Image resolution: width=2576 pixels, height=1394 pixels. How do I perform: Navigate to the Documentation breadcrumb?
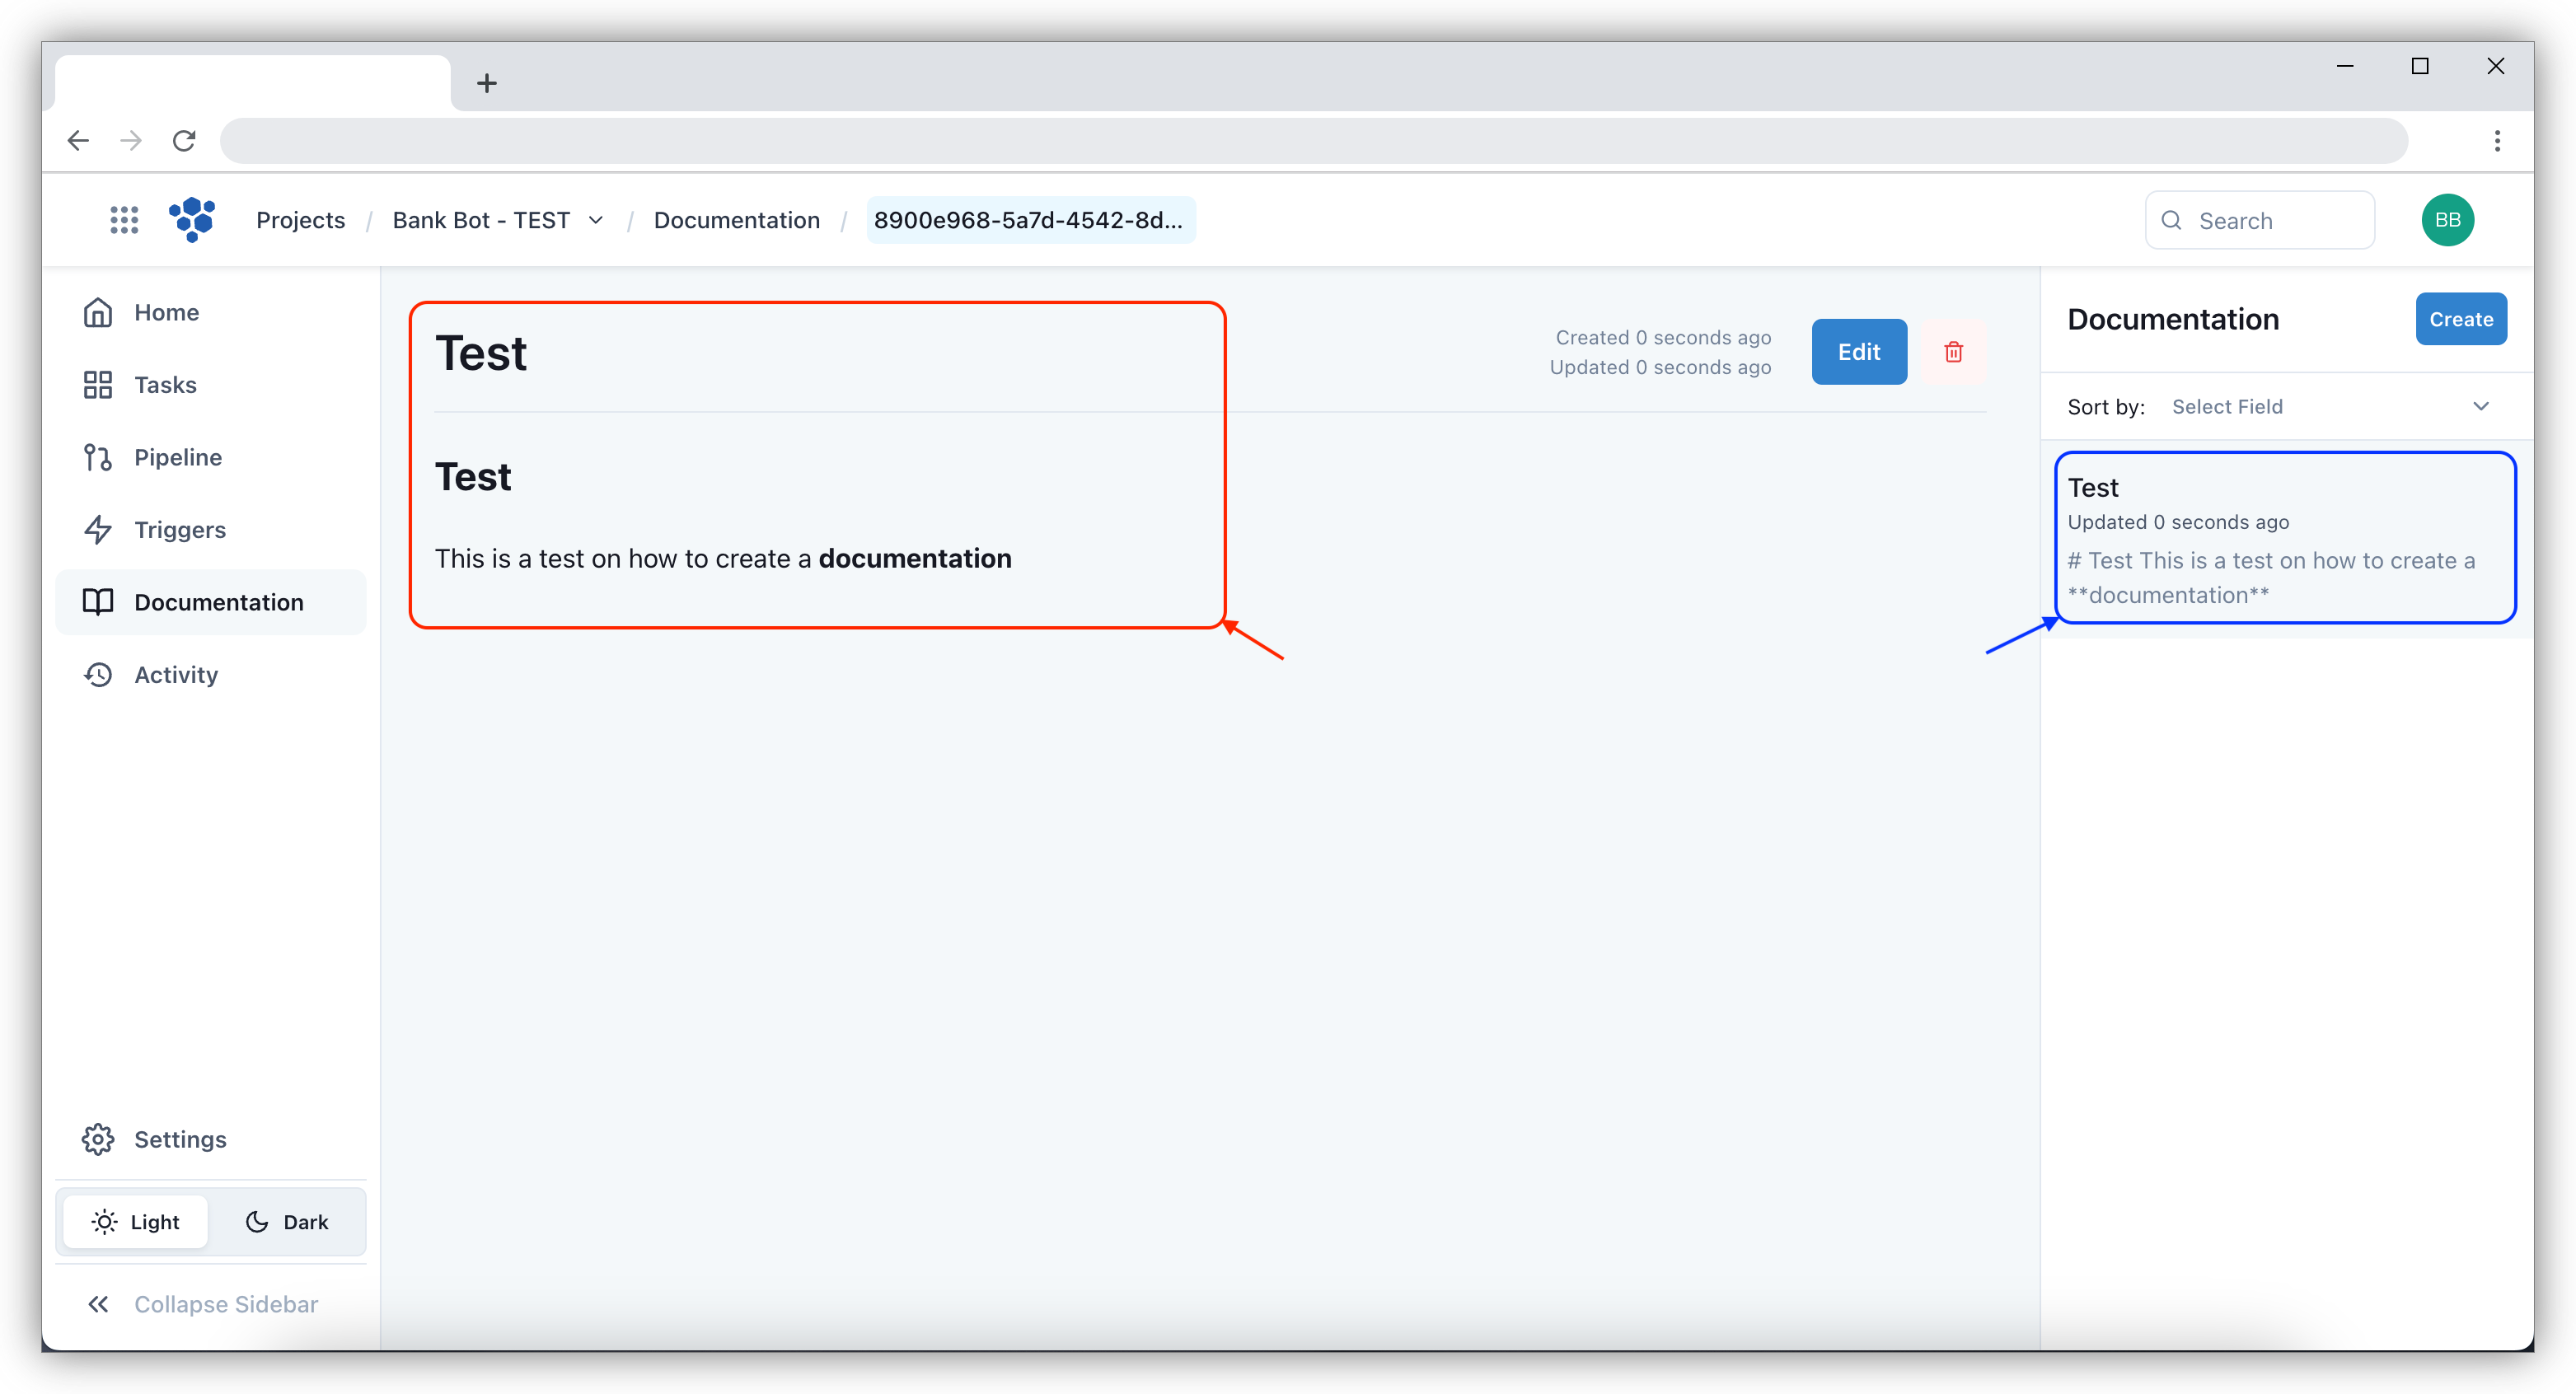(x=737, y=219)
